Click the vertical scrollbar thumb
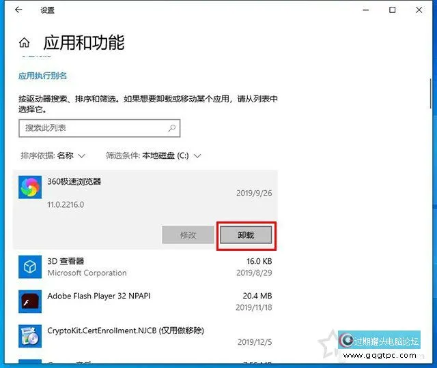 (x=430, y=94)
